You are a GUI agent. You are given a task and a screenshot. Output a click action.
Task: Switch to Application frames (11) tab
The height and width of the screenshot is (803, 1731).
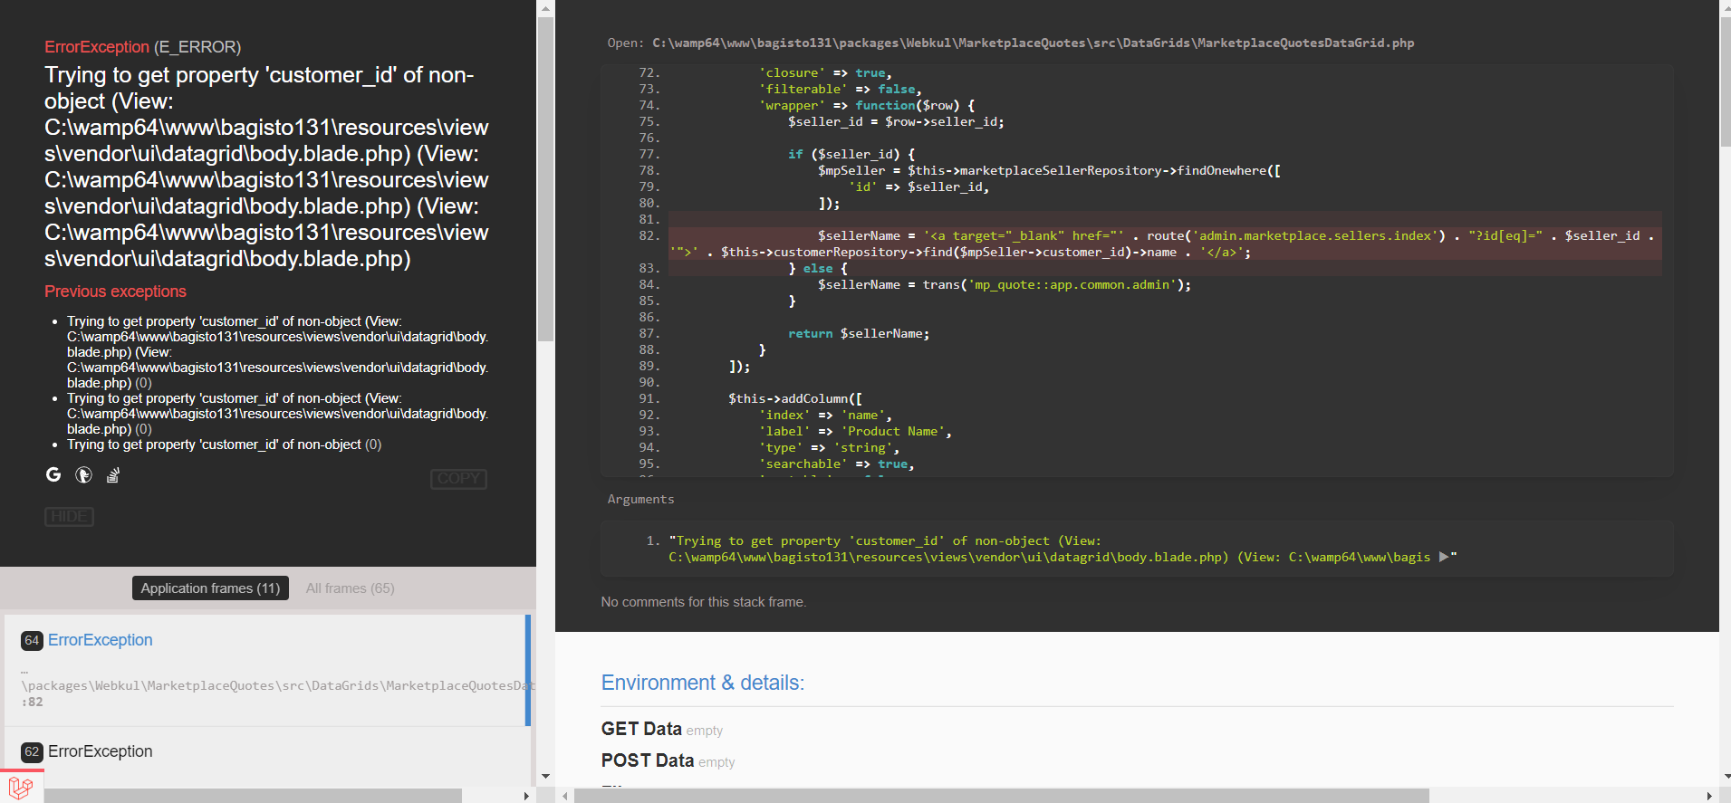click(x=210, y=588)
